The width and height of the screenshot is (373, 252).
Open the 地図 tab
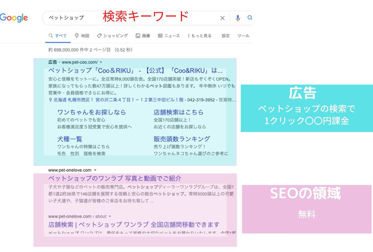pyautogui.click(x=82, y=36)
